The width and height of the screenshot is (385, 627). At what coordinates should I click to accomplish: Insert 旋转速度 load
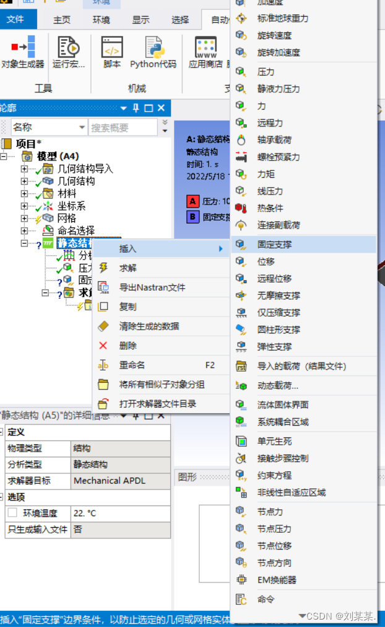point(304,35)
